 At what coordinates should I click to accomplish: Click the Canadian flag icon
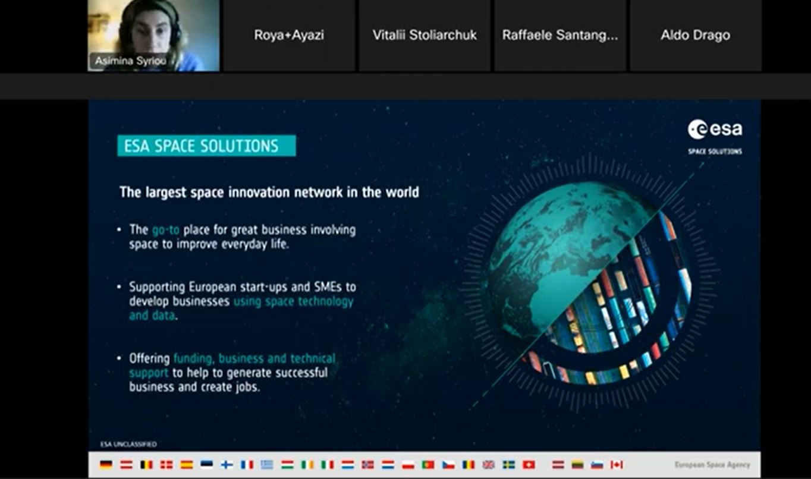617,465
